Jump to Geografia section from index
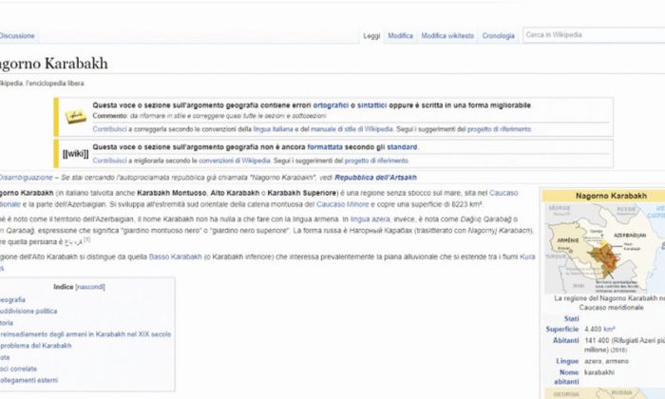This screenshot has height=399, width=665. click(12, 300)
